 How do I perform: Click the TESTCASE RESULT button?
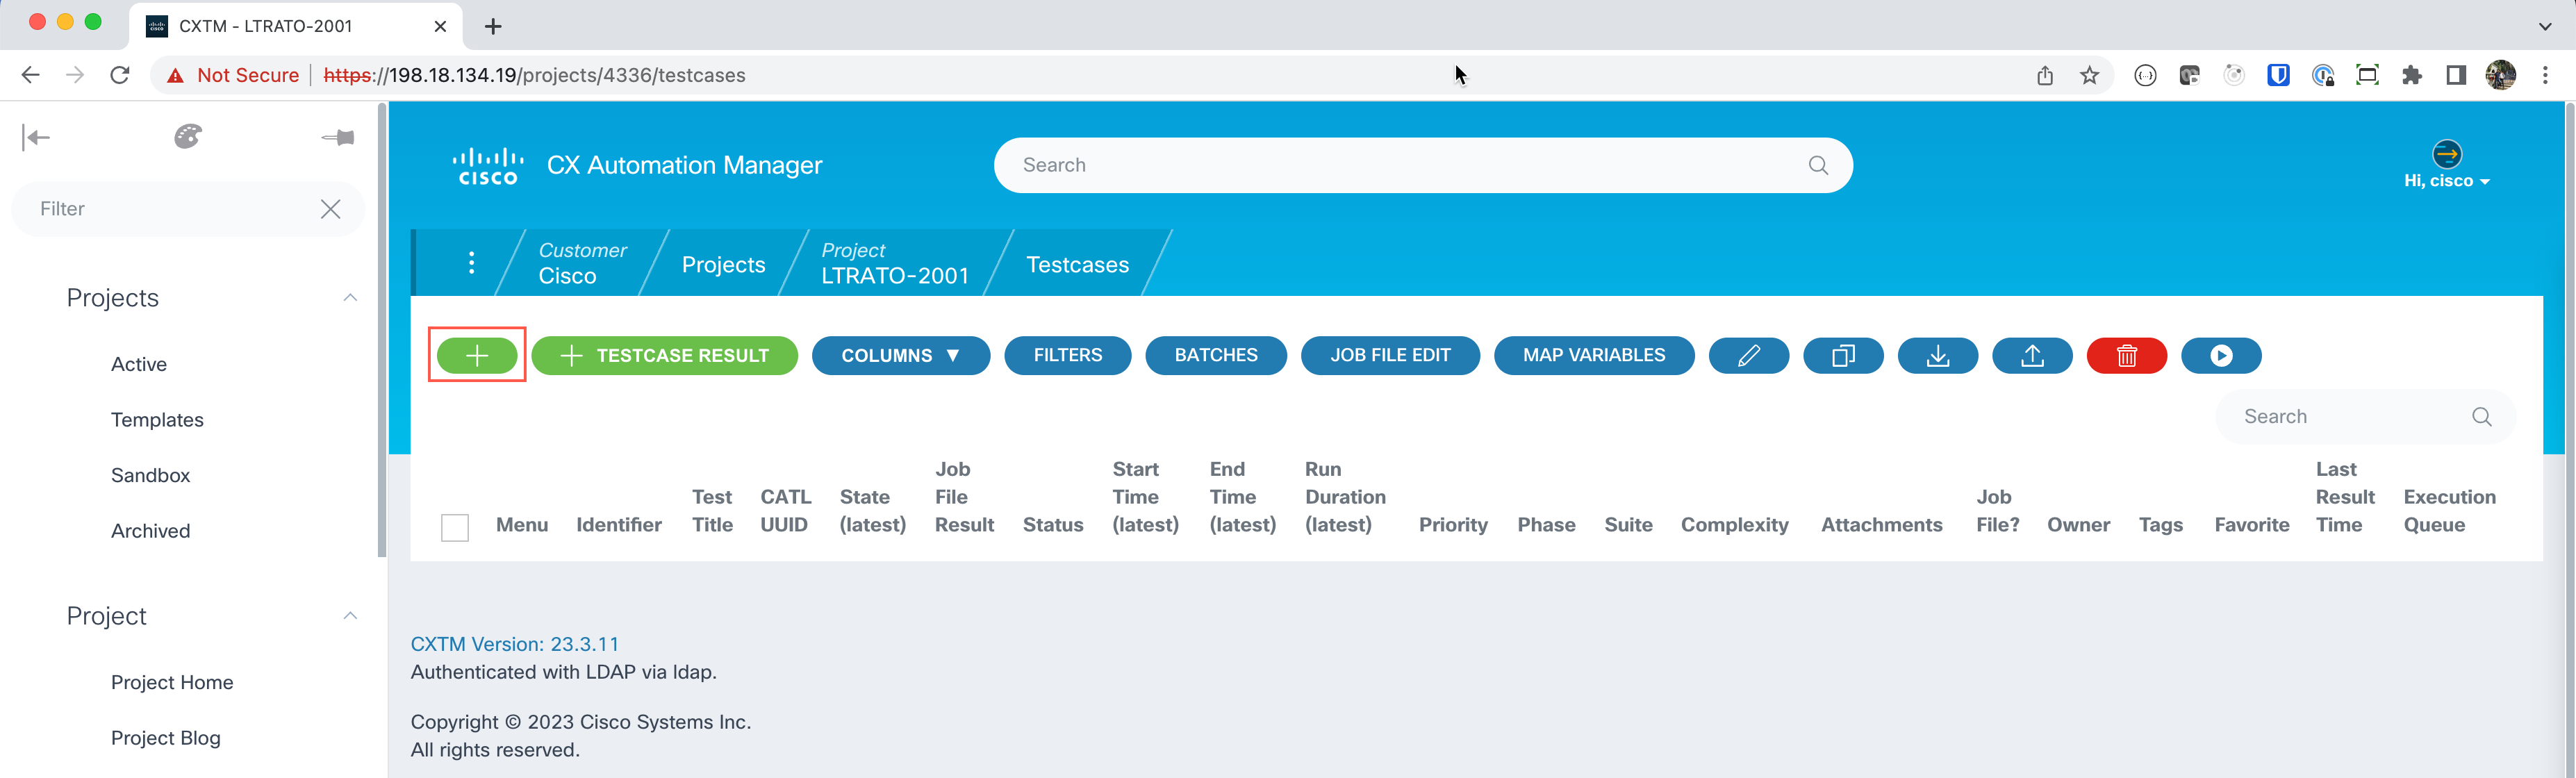point(664,355)
